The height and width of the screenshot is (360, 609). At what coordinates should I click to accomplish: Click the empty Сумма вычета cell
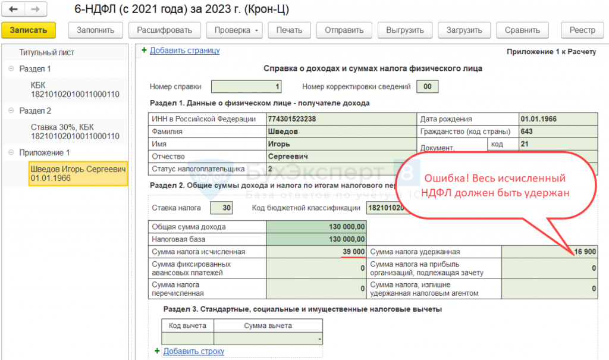pyautogui.click(x=268, y=339)
